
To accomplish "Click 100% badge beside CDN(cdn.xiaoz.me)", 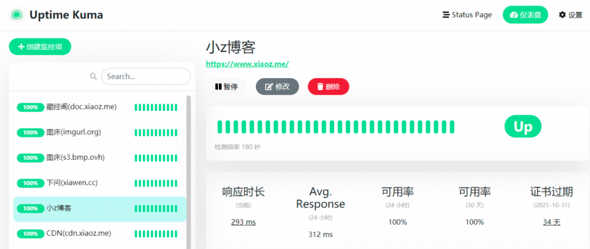I will pyautogui.click(x=31, y=233).
